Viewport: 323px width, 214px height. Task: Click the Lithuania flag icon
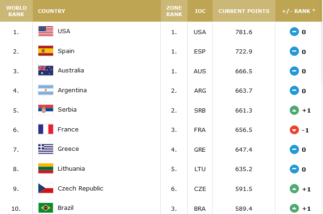(x=45, y=169)
